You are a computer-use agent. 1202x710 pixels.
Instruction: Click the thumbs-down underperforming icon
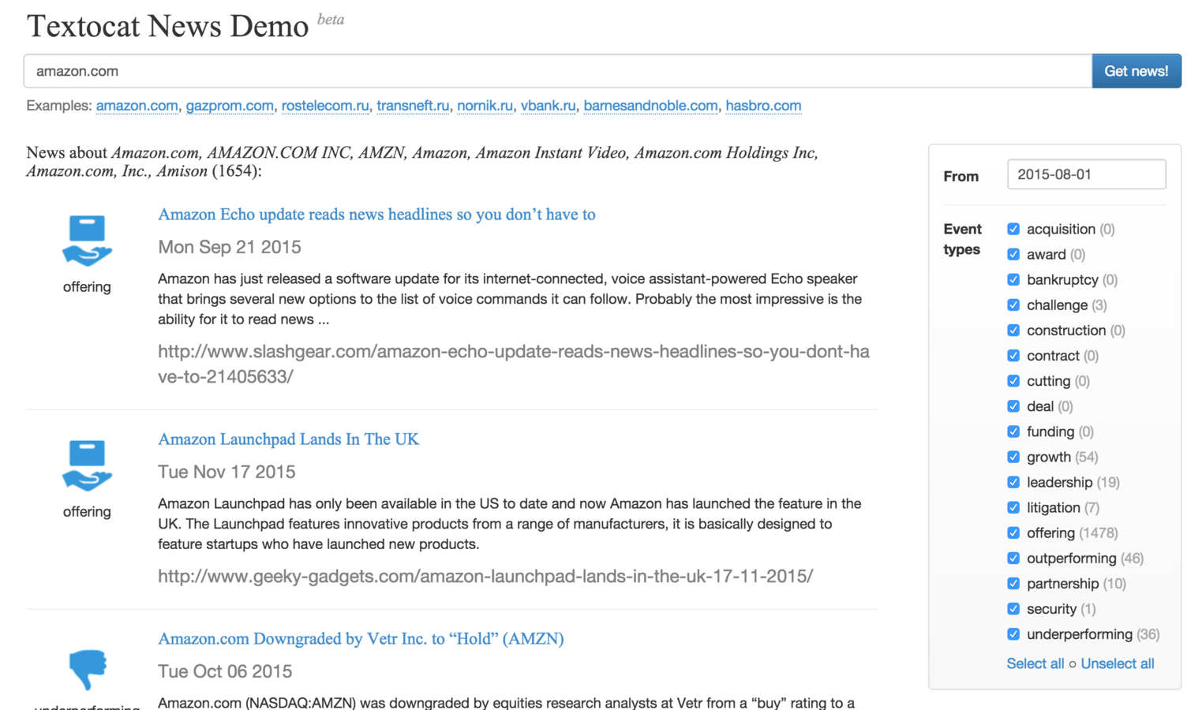[x=87, y=669]
